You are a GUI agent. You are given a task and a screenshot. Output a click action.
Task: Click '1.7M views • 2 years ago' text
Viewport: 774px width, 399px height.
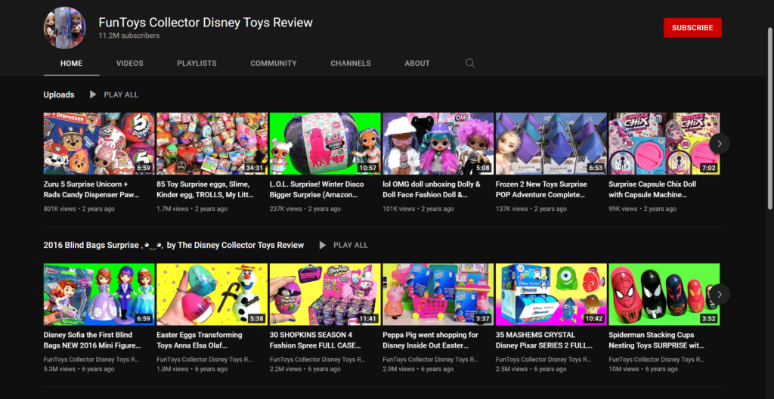[192, 209]
